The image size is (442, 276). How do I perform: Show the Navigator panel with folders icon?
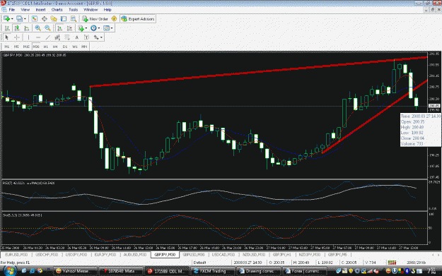click(x=54, y=19)
